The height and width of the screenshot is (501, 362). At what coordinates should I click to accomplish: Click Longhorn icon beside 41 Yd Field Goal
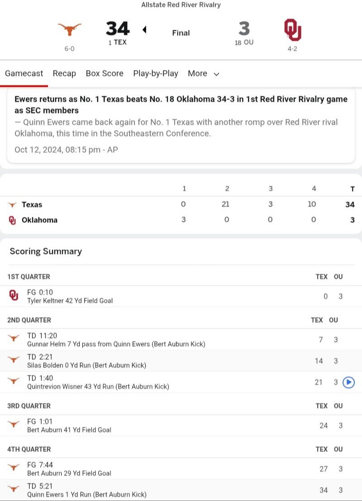tap(14, 424)
